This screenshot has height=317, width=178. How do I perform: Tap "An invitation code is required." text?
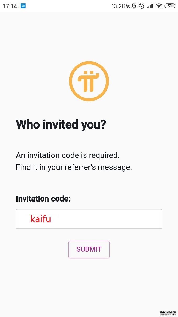point(68,155)
